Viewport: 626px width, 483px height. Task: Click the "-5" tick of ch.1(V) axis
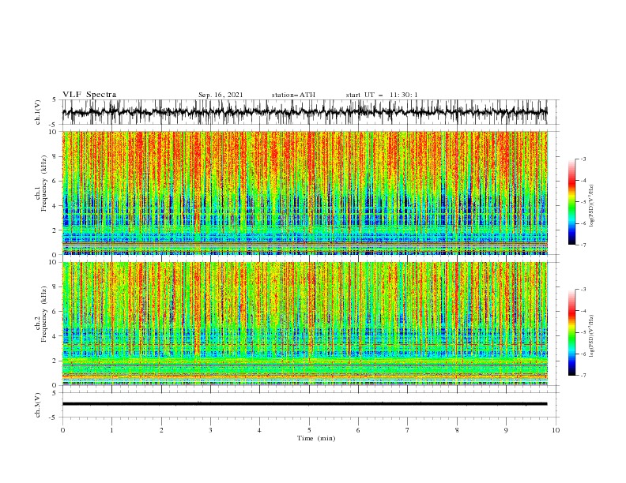[54, 125]
